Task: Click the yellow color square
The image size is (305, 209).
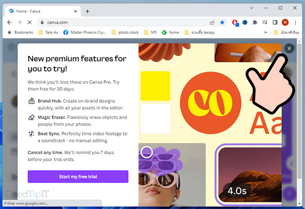Action: click(x=156, y=86)
